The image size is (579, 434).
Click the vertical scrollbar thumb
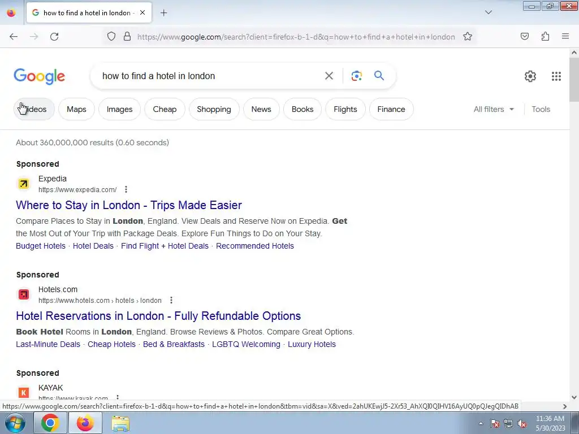[574, 80]
